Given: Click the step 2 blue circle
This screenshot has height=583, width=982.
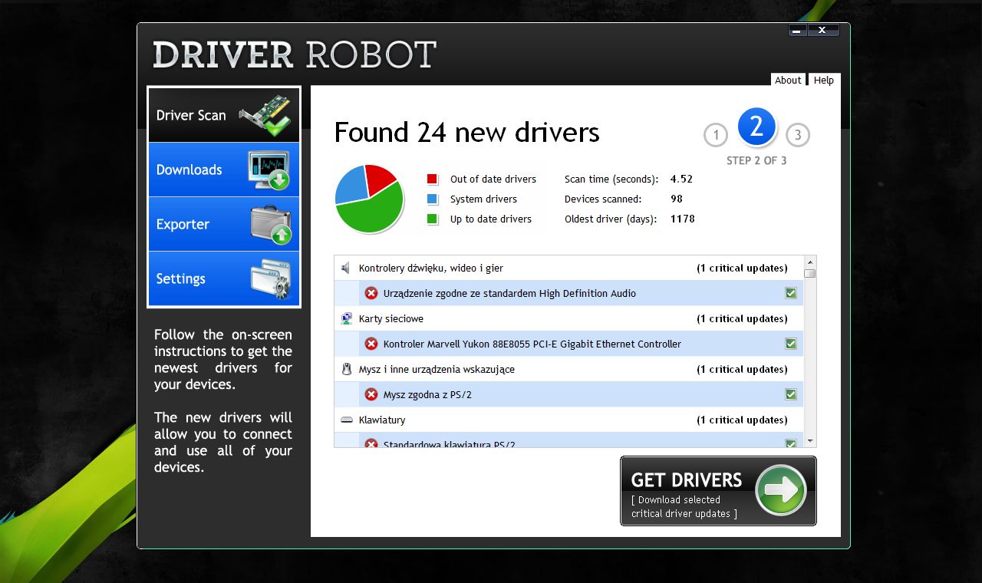Looking at the screenshot, I should 756,127.
